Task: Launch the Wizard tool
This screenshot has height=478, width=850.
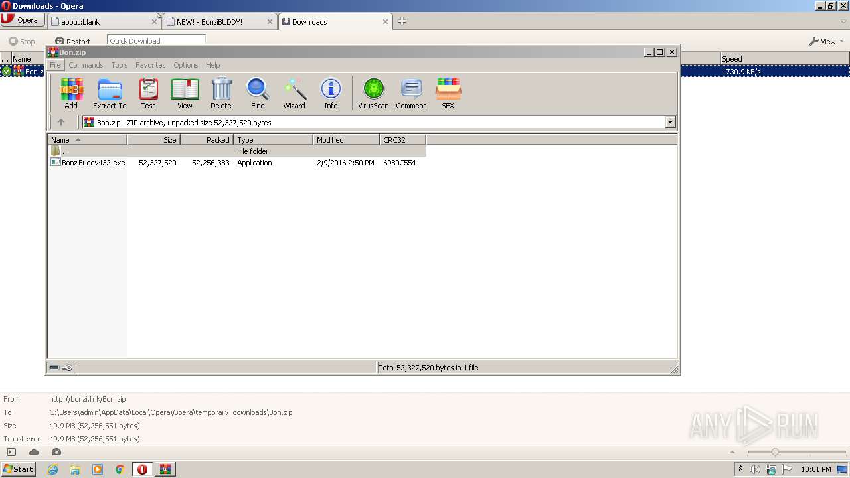Action: point(294,93)
